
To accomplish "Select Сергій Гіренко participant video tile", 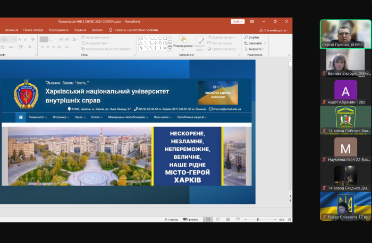I will point(345,33).
